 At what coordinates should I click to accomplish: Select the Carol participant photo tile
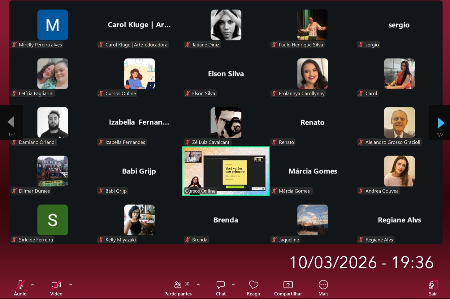[x=399, y=73]
